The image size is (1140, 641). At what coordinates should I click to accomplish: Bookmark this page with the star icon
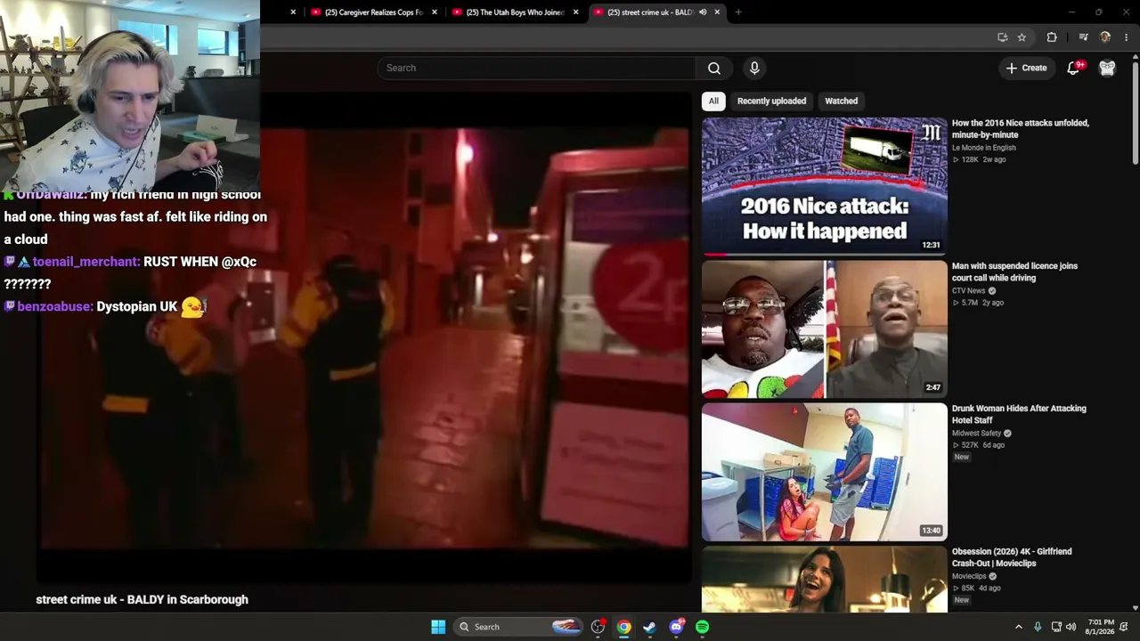point(1022,37)
